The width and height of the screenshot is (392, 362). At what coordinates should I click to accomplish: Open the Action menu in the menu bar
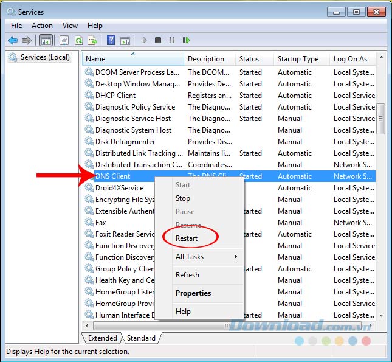(x=42, y=26)
